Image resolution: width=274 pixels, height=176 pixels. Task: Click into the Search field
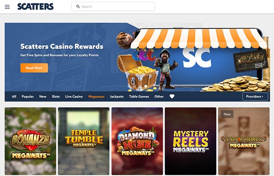[x=113, y=6]
